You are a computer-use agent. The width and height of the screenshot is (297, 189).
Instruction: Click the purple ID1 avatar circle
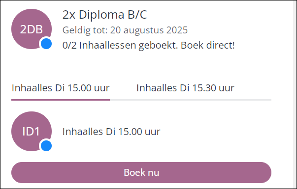coord(32,131)
